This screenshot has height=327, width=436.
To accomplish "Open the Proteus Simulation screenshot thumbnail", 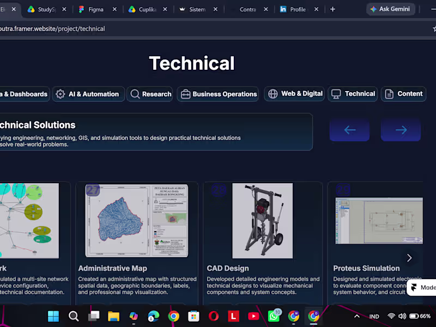I will point(379,221).
